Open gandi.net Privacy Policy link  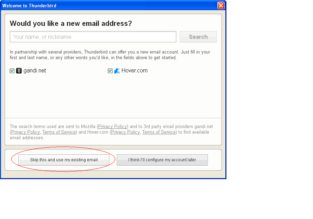point(25,132)
